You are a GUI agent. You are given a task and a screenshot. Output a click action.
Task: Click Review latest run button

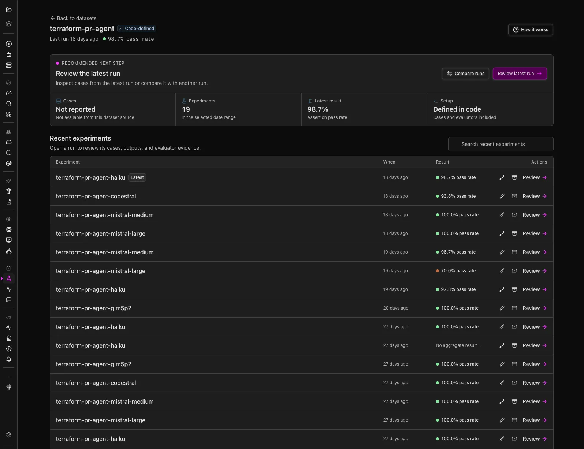coord(520,74)
